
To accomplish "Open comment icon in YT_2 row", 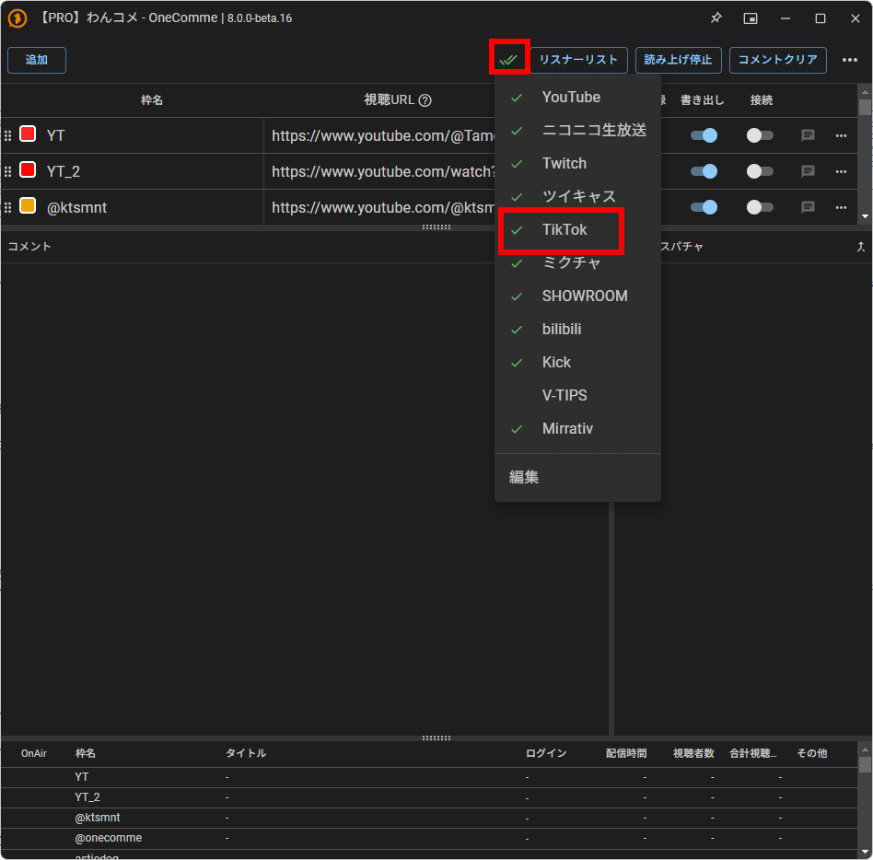I will pyautogui.click(x=808, y=171).
